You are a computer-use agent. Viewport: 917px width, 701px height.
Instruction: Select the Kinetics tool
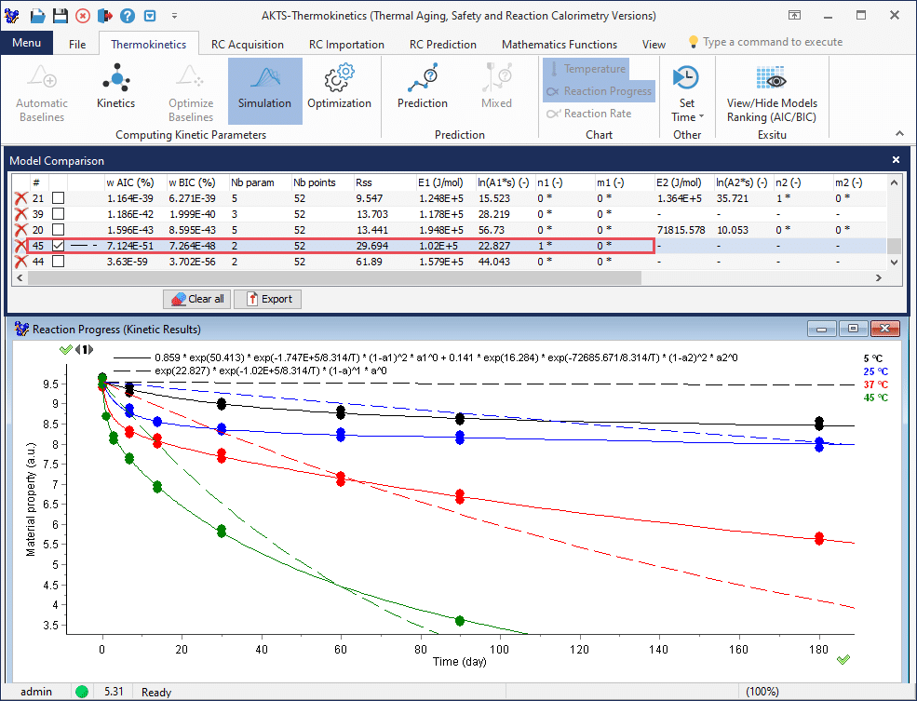click(115, 90)
